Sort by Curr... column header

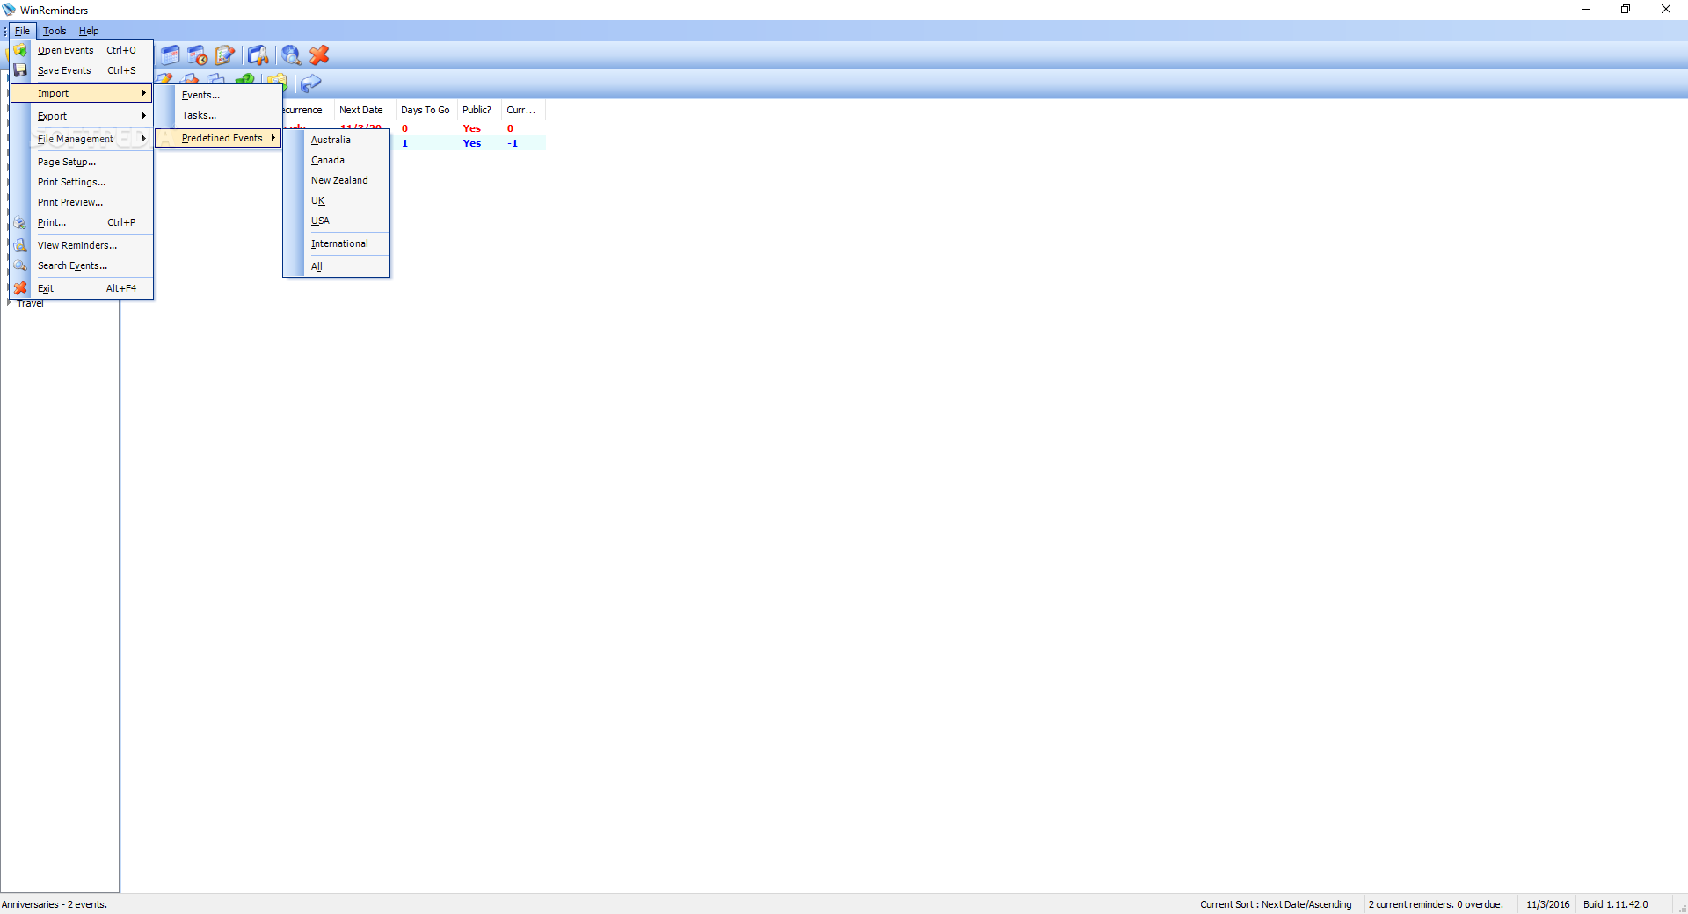coord(522,110)
